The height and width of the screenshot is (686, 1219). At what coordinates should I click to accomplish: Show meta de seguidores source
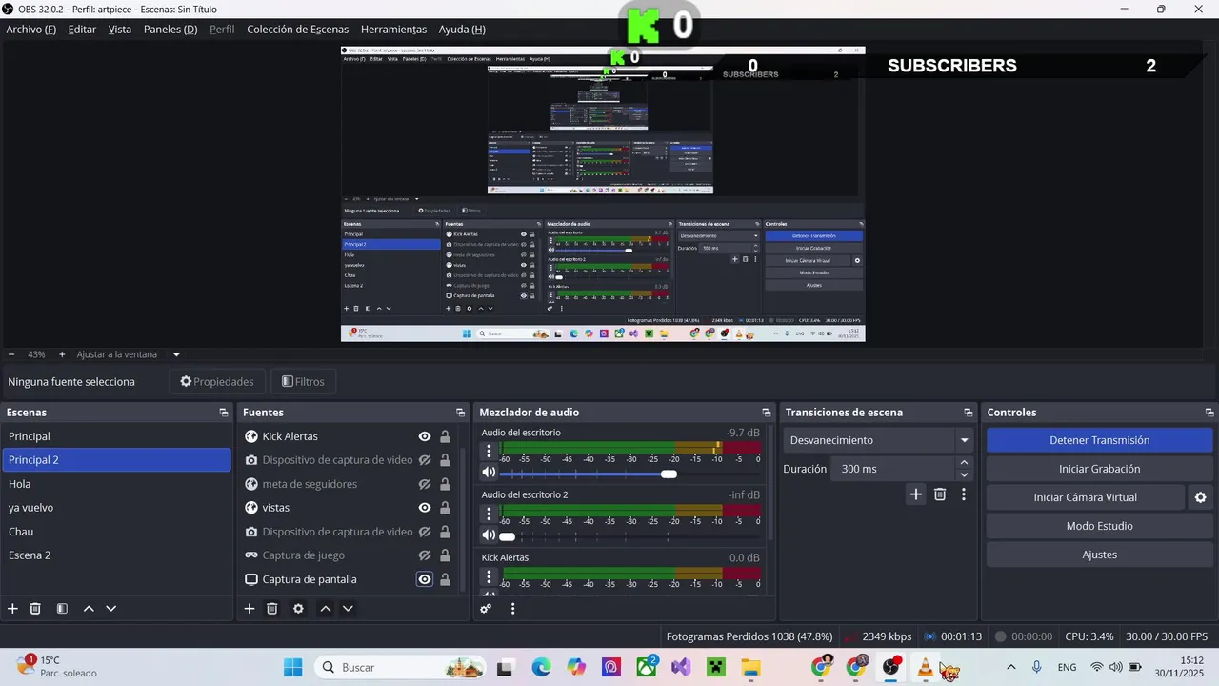pyautogui.click(x=425, y=484)
